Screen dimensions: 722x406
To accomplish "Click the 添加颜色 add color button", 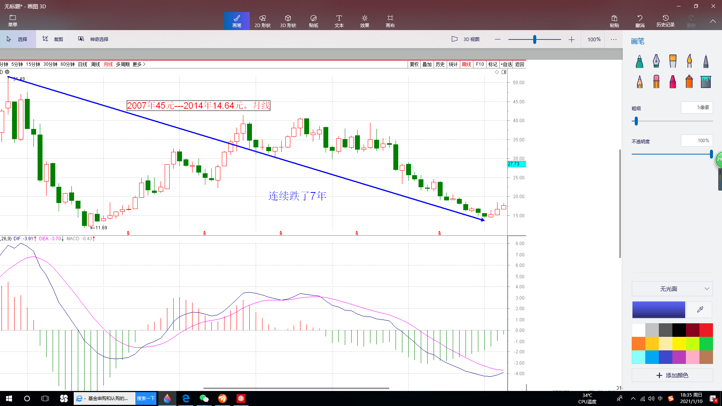I will tap(672, 375).
